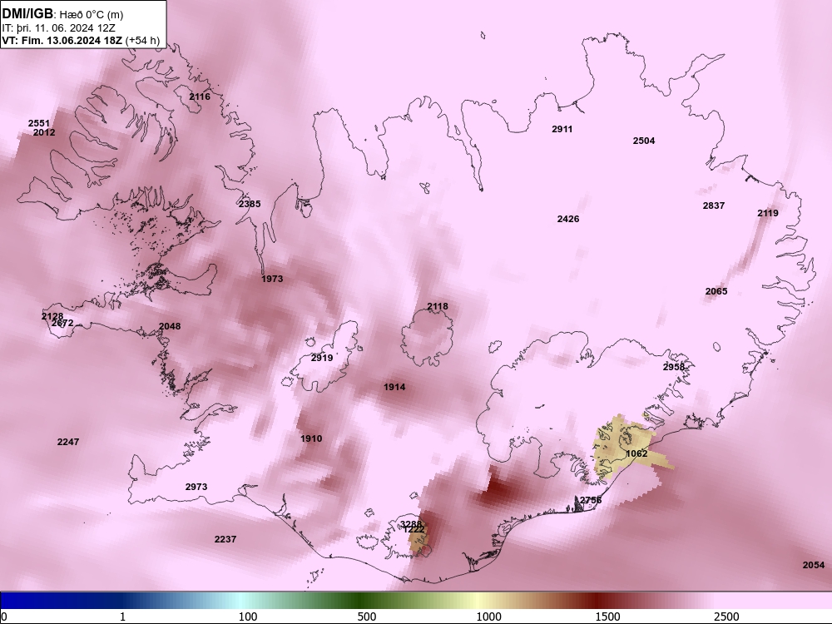Click the map value 2237
Screen dimensions: 832x624
[x=225, y=540]
